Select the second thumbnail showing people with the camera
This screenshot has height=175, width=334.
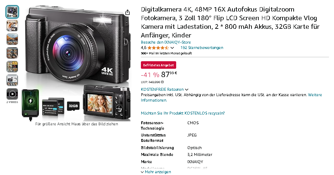[x=12, y=26]
